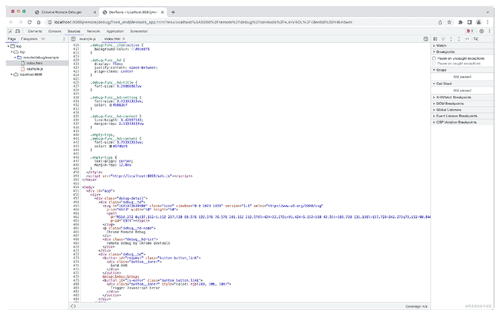The width and height of the screenshot is (499, 310).
Task: Step over next function call
Action: click(x=443, y=39)
